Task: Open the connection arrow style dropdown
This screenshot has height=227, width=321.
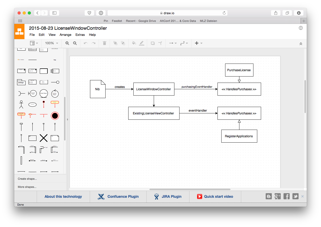Action: 172,43
